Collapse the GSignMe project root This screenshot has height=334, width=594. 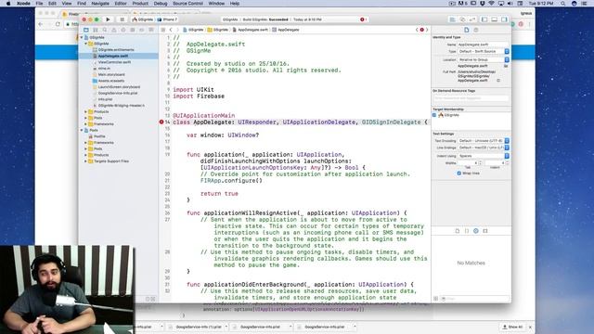point(82,37)
